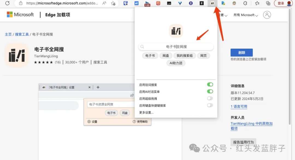The width and height of the screenshot is (295, 160).
Task: Toggle off 启用划词搜索
Action: 210,85
